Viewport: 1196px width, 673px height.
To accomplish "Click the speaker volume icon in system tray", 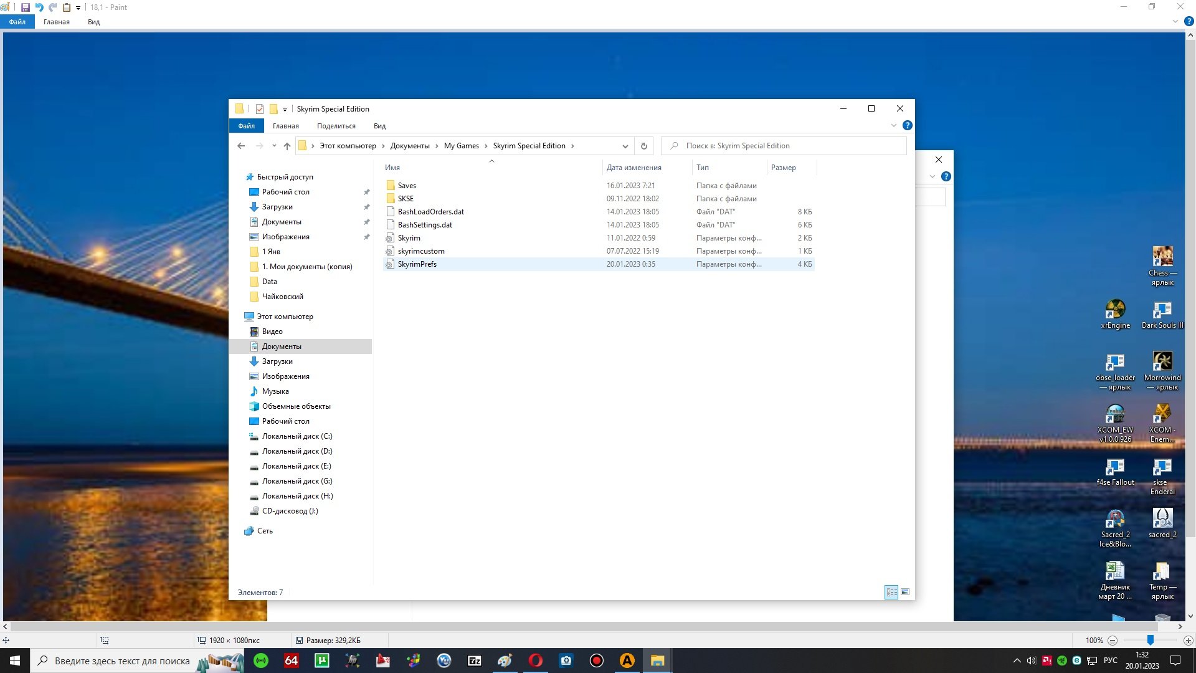I will [x=1032, y=661].
